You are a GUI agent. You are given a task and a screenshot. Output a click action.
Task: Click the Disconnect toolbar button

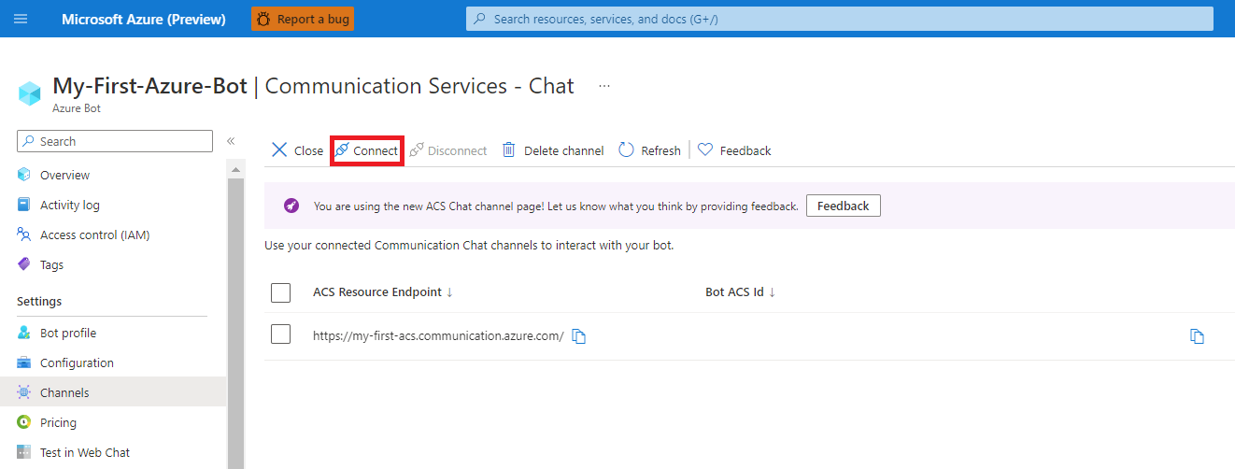tap(448, 150)
